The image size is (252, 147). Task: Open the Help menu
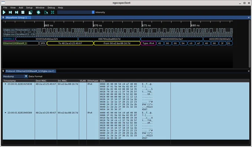tap(60, 7)
